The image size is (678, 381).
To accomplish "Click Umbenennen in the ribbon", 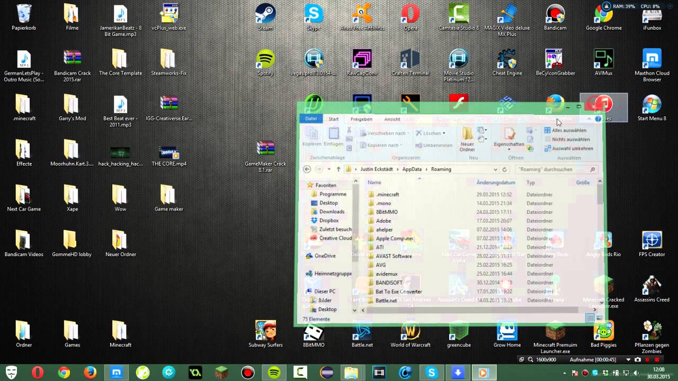I will point(434,145).
